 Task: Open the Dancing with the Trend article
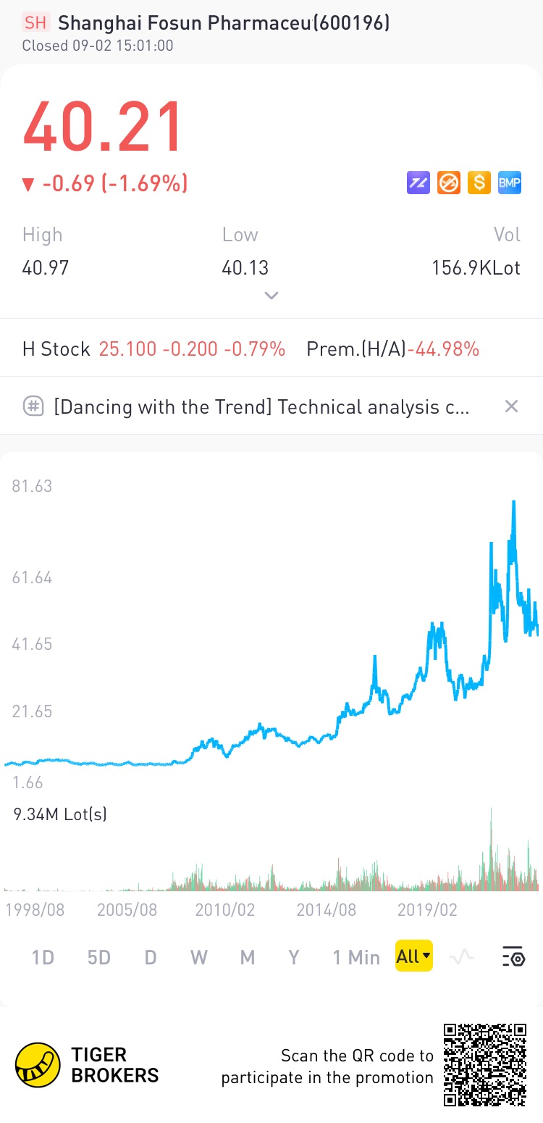[261, 406]
